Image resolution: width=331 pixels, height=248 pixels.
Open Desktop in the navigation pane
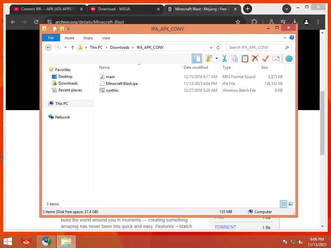65,76
